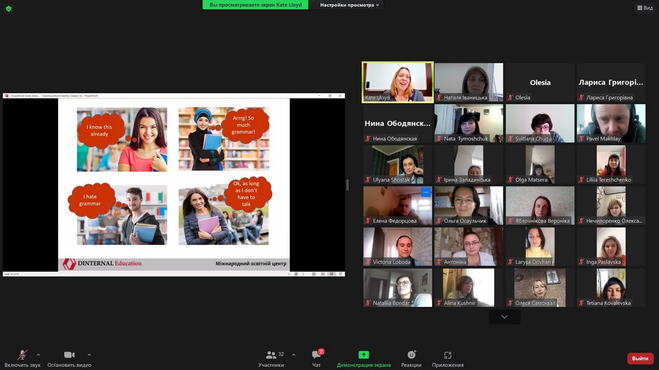Open the Apps icon in toolbar
This screenshot has width=659, height=370.
[448, 355]
